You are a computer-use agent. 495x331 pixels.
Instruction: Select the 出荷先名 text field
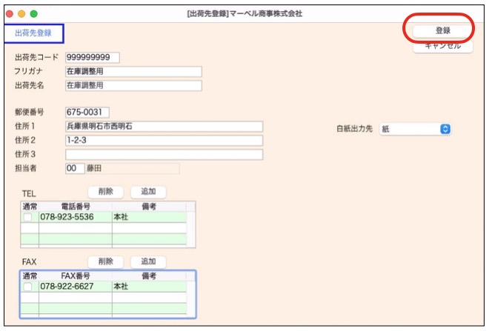coord(133,86)
